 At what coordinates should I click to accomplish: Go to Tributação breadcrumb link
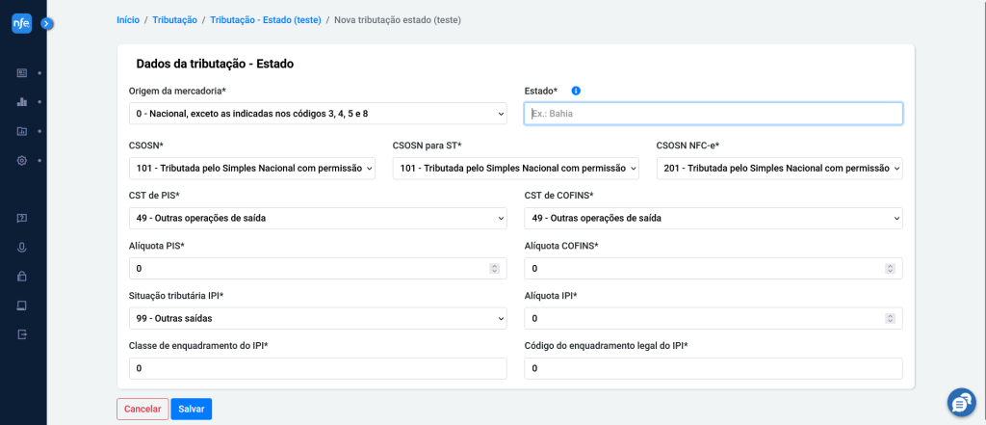click(175, 20)
